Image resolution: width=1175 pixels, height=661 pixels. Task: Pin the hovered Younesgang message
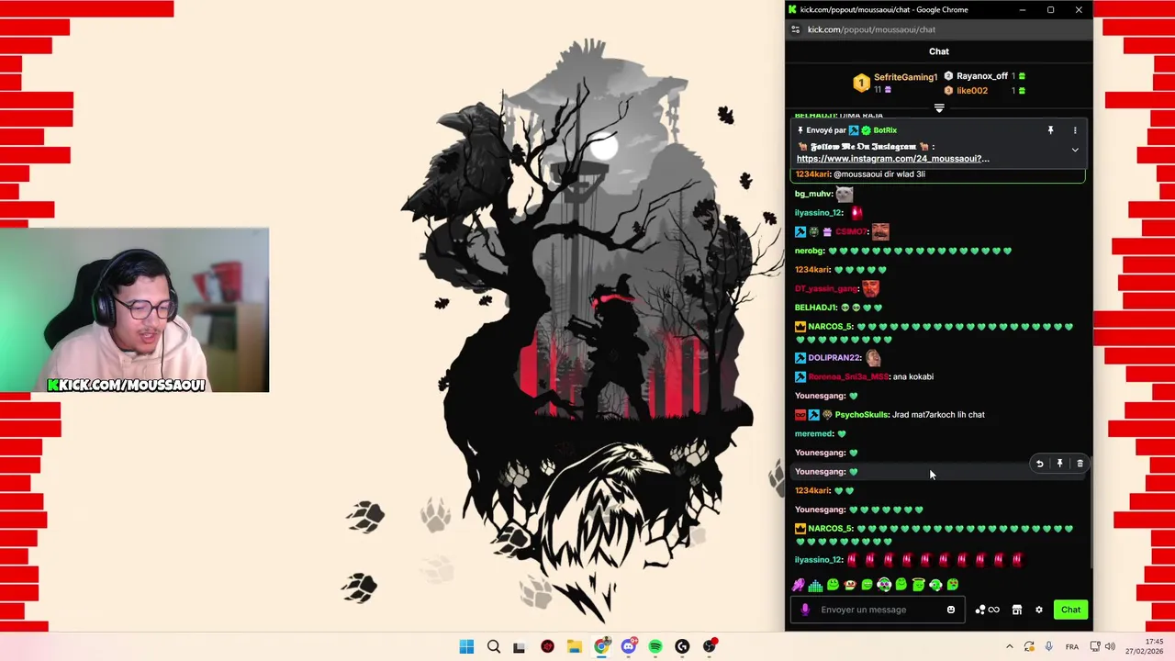pos(1059,465)
